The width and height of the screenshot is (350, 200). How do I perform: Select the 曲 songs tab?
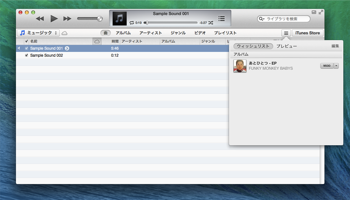pos(106,33)
